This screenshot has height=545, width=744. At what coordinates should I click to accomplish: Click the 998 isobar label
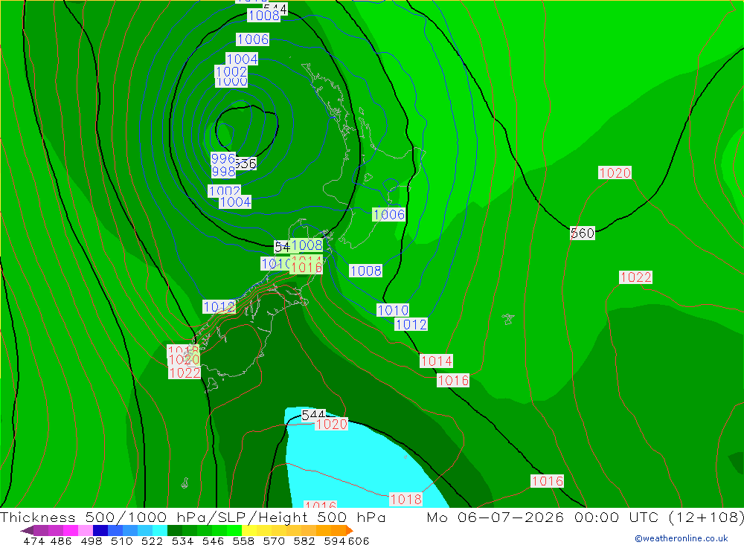pyautogui.click(x=223, y=171)
